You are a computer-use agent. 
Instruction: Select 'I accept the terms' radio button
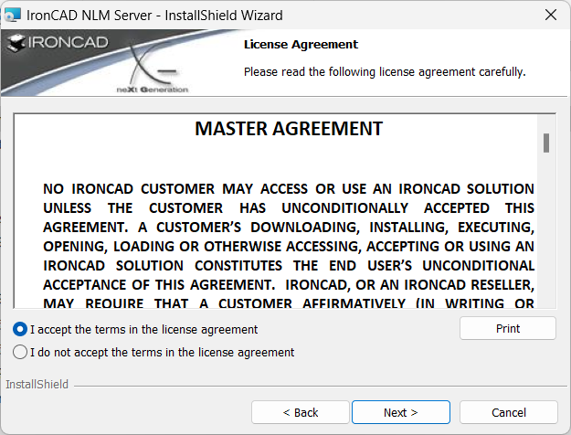(x=20, y=329)
